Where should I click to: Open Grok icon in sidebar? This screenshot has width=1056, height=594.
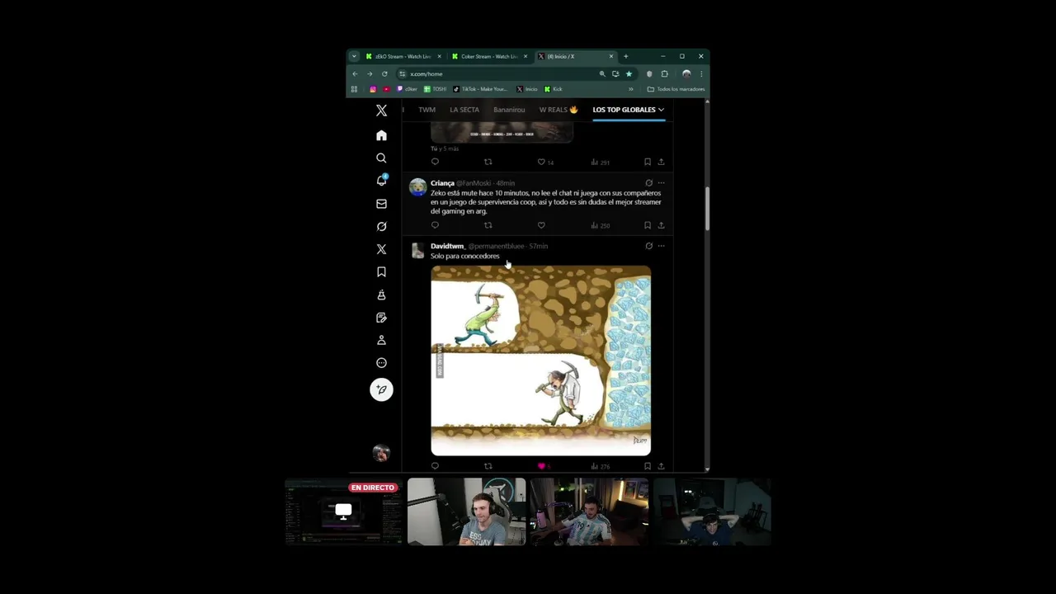381,226
